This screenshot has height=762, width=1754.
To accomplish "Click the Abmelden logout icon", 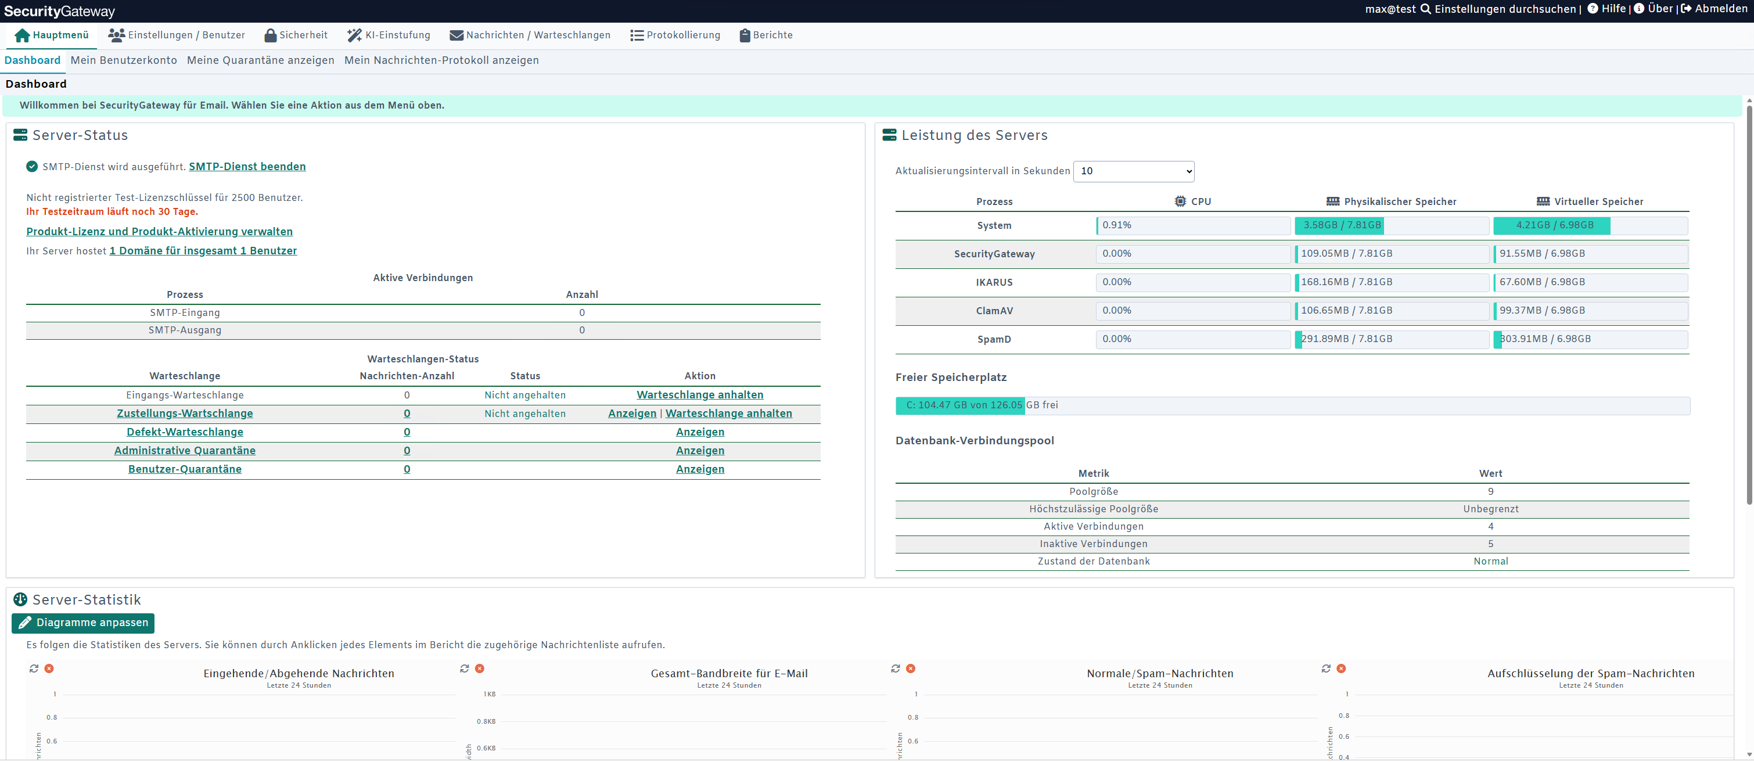I will click(x=1686, y=9).
